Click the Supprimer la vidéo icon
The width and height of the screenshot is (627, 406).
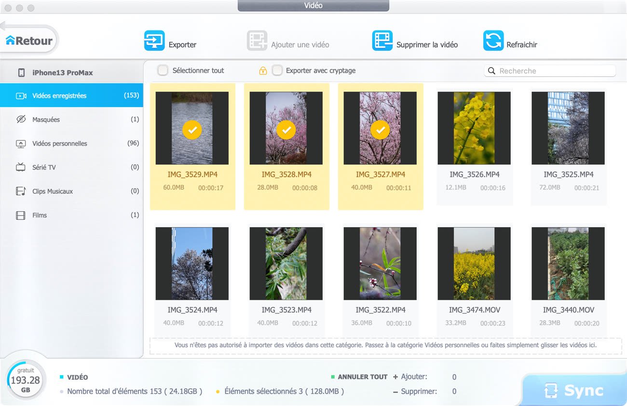click(382, 41)
